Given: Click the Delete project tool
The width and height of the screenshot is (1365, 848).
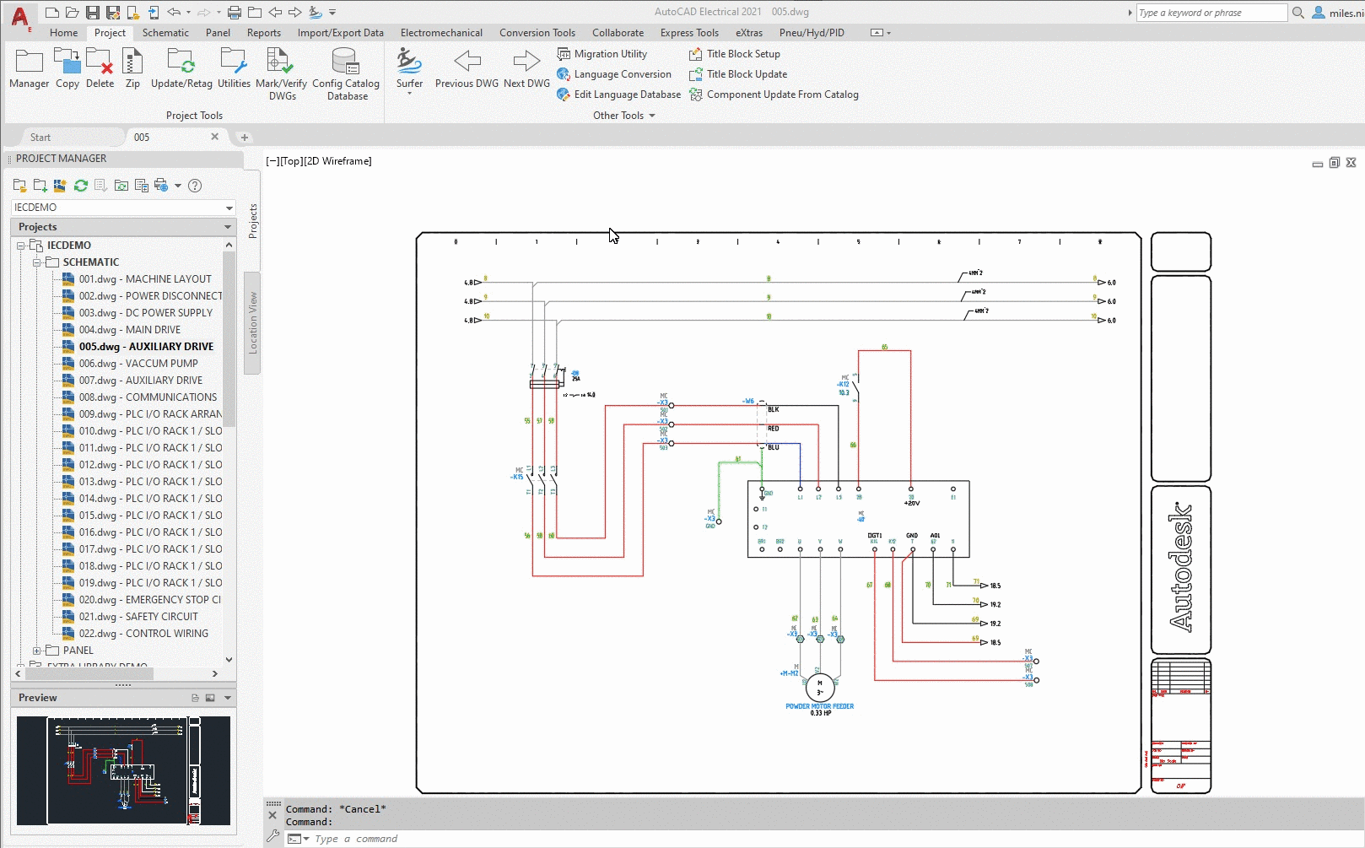Looking at the screenshot, I should (100, 68).
